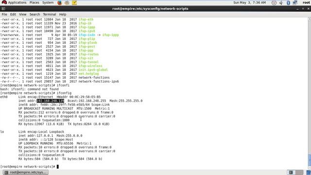Click the ifup-post file name
Viewport: 311px width, 175px height.
click(x=87, y=47)
